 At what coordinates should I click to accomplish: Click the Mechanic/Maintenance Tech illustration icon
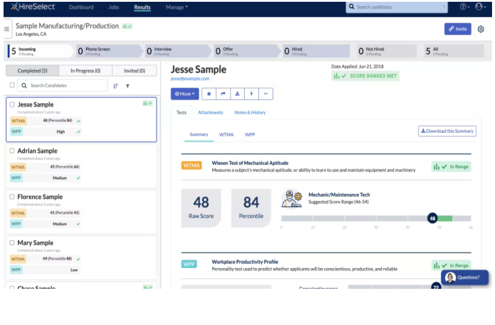pyautogui.click(x=292, y=199)
